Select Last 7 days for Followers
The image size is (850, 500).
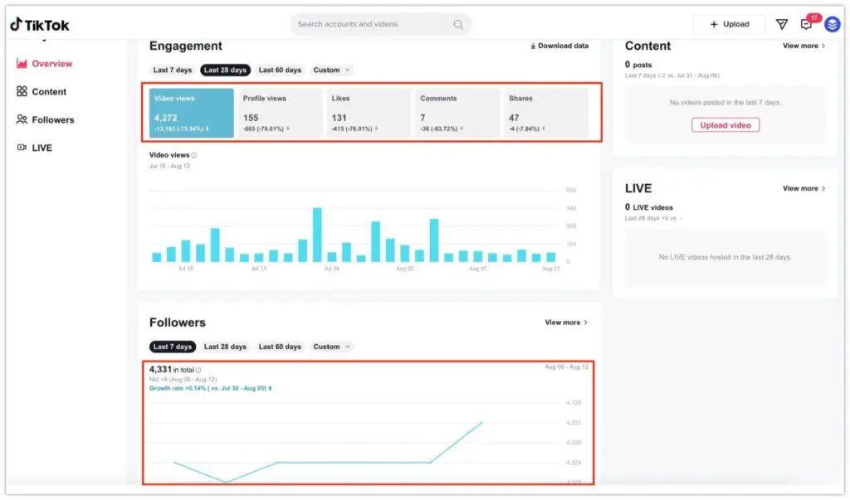click(x=173, y=347)
